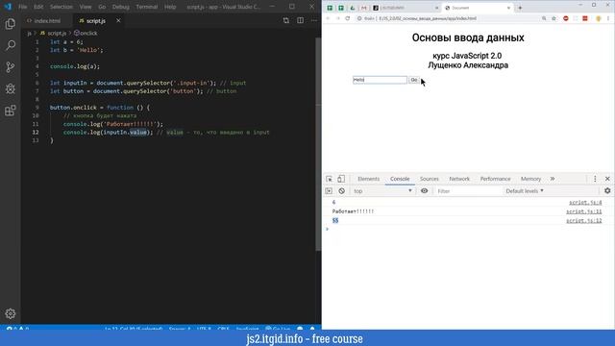Viewport: 615px width, 346px height.
Task: Open the pinned Google Drive tab
Action: (353, 8)
